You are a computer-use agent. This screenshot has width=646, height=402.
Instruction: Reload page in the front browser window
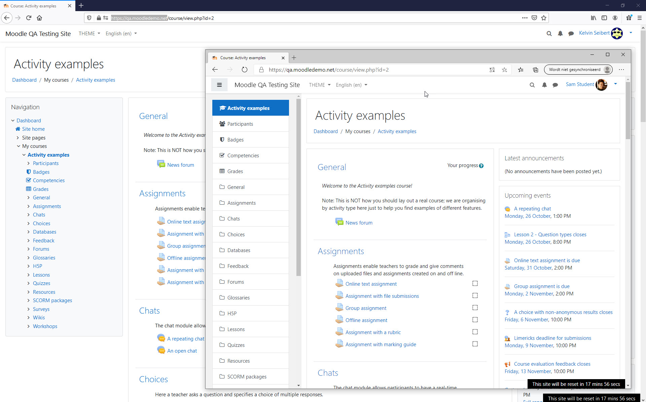click(245, 70)
